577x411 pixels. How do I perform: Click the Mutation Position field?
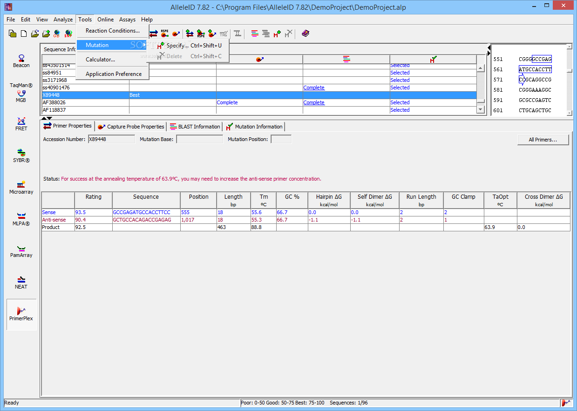coord(281,139)
